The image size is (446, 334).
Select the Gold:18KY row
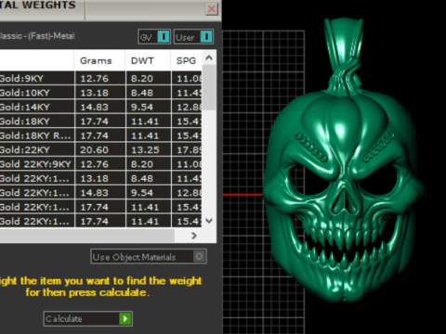click(100, 121)
